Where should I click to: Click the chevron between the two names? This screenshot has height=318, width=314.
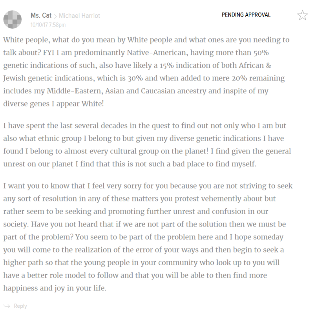pos(55,16)
